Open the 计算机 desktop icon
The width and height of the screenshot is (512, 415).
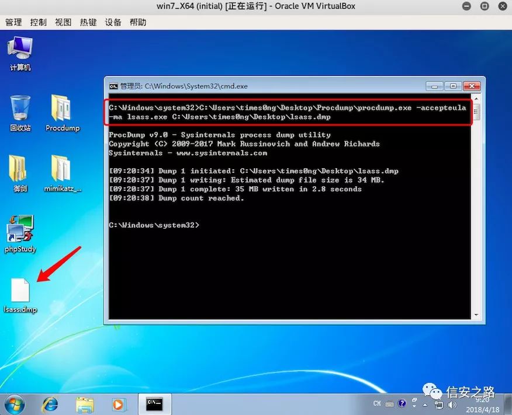(20, 54)
